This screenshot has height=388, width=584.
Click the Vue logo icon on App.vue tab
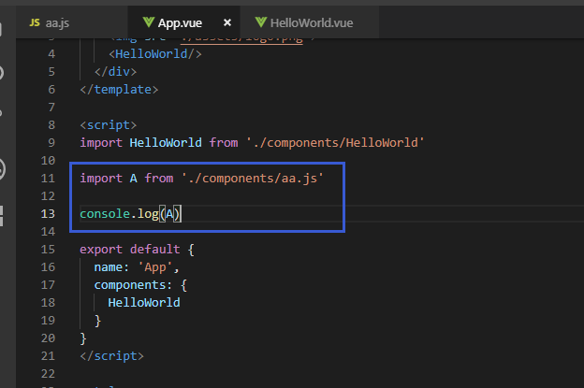pos(148,22)
